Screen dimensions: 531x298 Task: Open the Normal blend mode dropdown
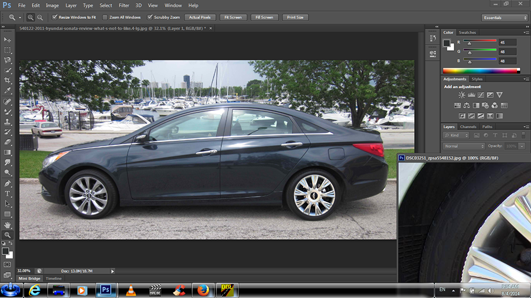[x=464, y=145]
